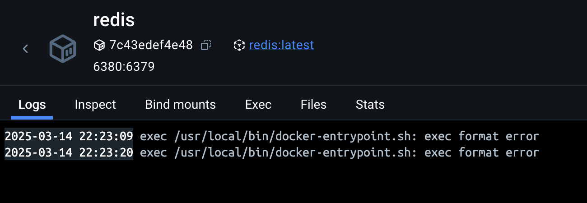The width and height of the screenshot is (587, 203).
Task: Open the Inspect tab
Action: pyautogui.click(x=95, y=105)
